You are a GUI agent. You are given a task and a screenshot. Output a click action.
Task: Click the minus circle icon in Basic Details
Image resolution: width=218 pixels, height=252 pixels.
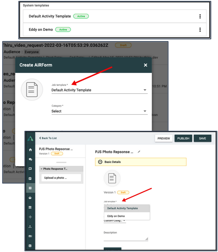tap(100, 162)
